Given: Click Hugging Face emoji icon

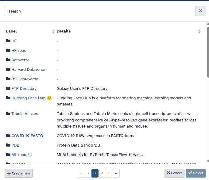Looking at the screenshot, I should coord(49,98).
